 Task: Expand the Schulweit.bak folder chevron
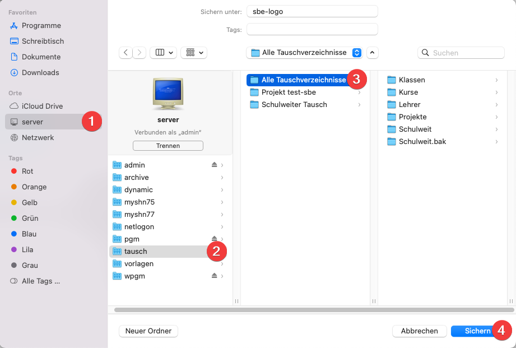(496, 142)
